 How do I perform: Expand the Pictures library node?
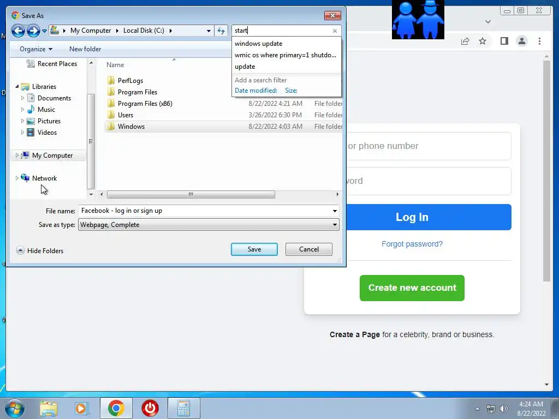click(x=22, y=121)
